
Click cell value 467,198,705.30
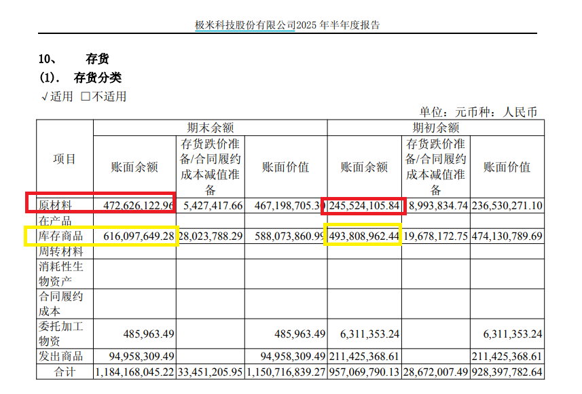289,205
